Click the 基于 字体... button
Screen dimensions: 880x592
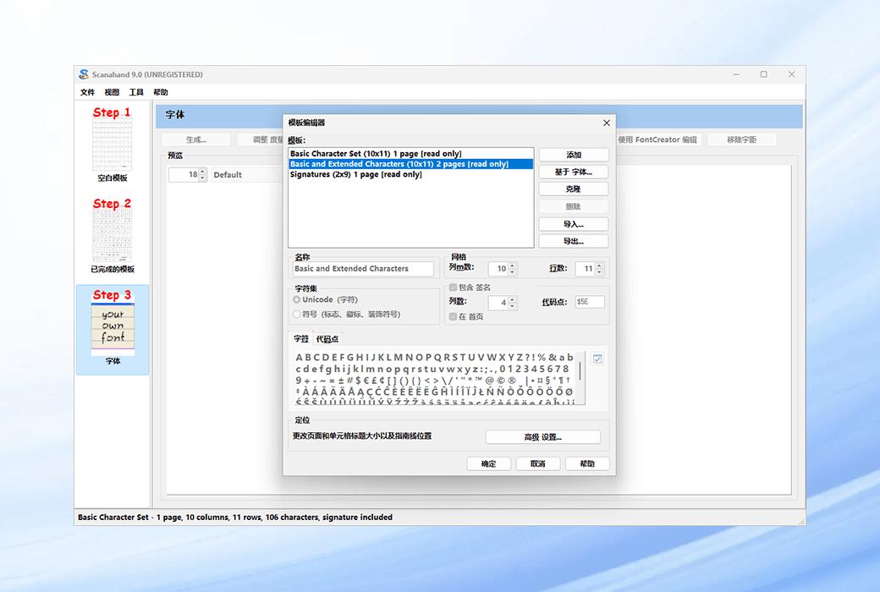click(574, 173)
